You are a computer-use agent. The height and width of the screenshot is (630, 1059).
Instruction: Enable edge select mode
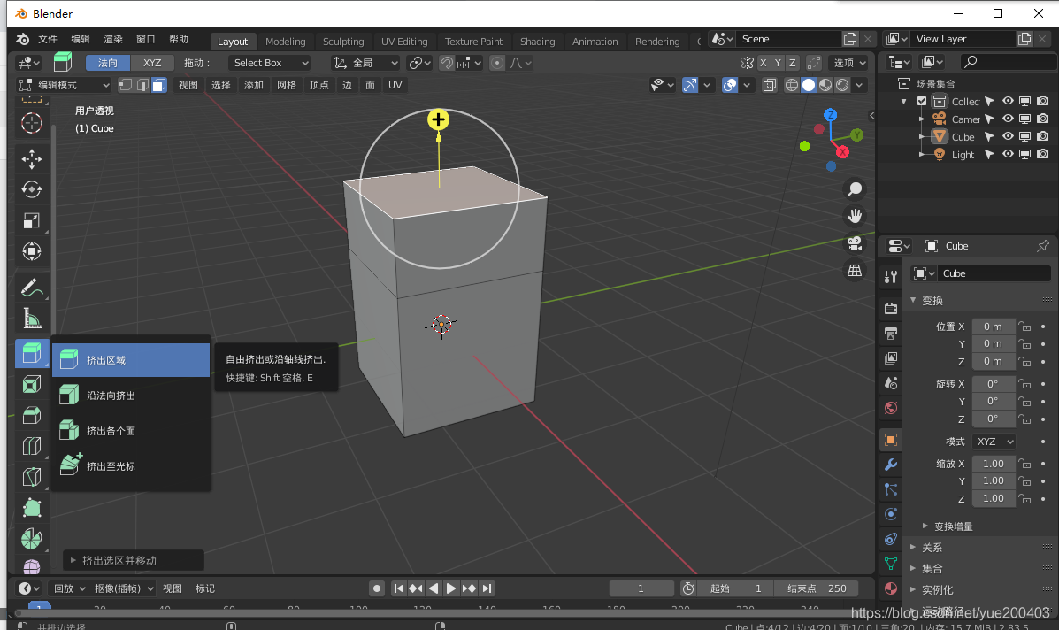coord(142,85)
